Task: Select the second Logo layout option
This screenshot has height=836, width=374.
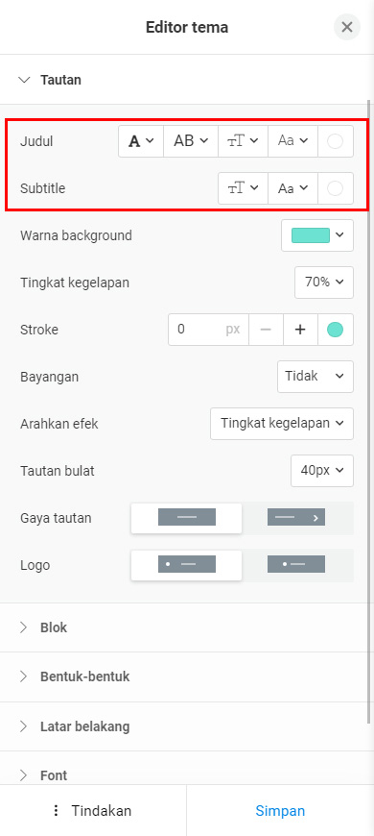Action: [x=296, y=564]
